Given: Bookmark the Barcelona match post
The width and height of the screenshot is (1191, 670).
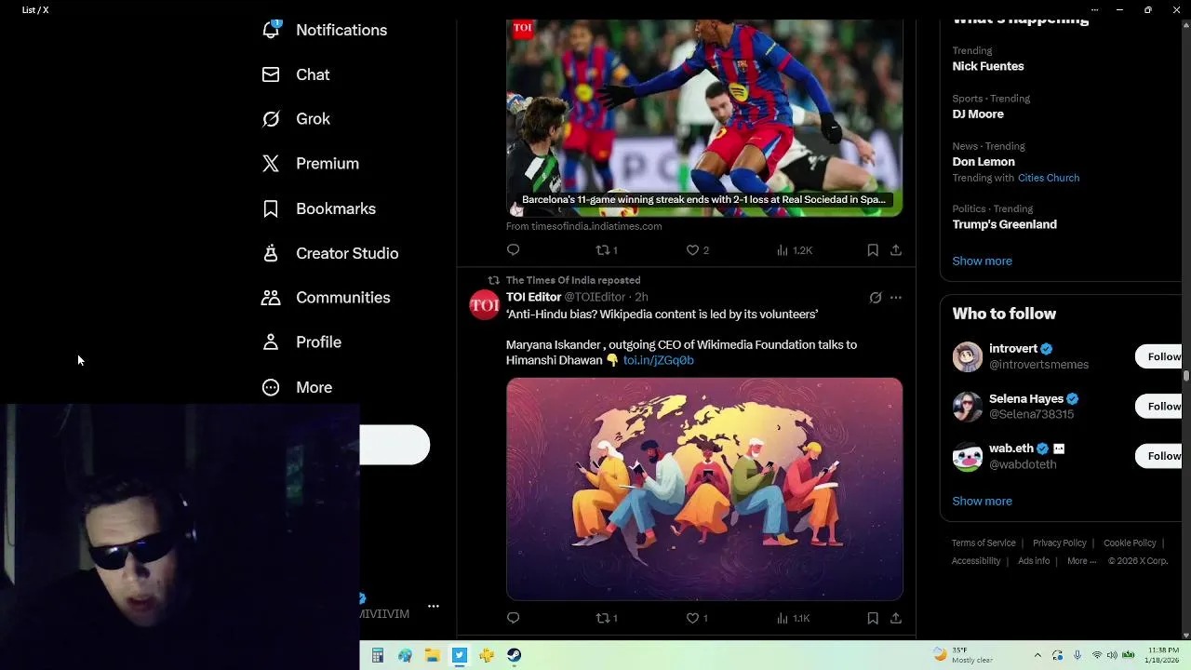Looking at the screenshot, I should point(873,249).
